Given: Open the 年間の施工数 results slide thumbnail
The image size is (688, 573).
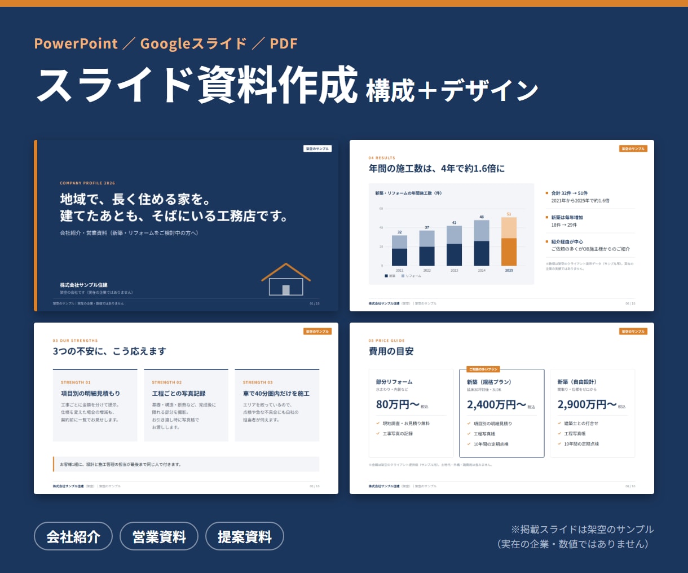Looking at the screenshot, I should point(502,226).
